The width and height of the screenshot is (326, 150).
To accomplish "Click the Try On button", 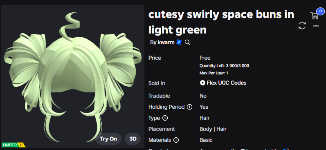I will [x=108, y=139].
